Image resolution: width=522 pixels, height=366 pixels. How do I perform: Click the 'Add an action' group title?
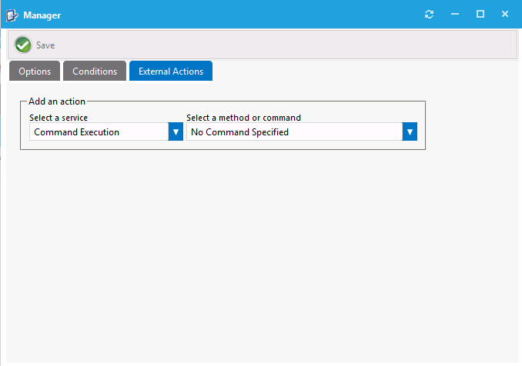(x=57, y=101)
